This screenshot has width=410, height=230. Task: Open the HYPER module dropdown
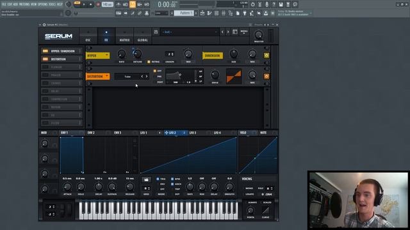pyautogui.click(x=97, y=56)
